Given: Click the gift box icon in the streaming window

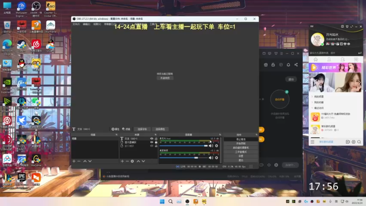Looking at the screenshot, I should 266,65.
